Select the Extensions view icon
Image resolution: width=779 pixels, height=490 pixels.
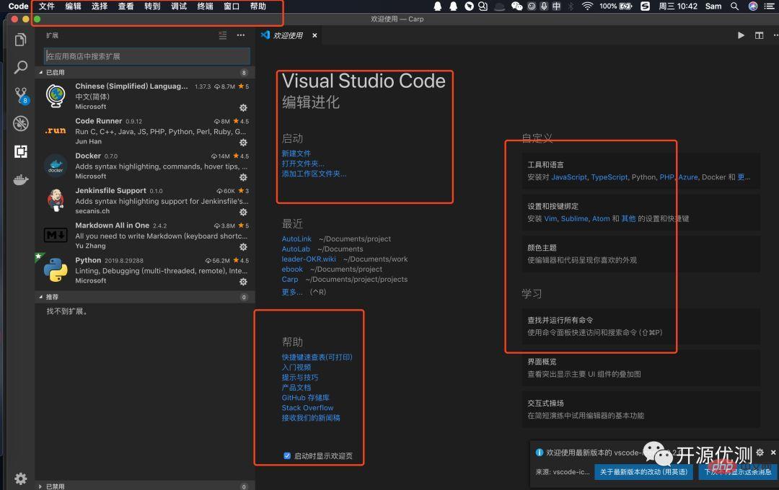[x=20, y=151]
